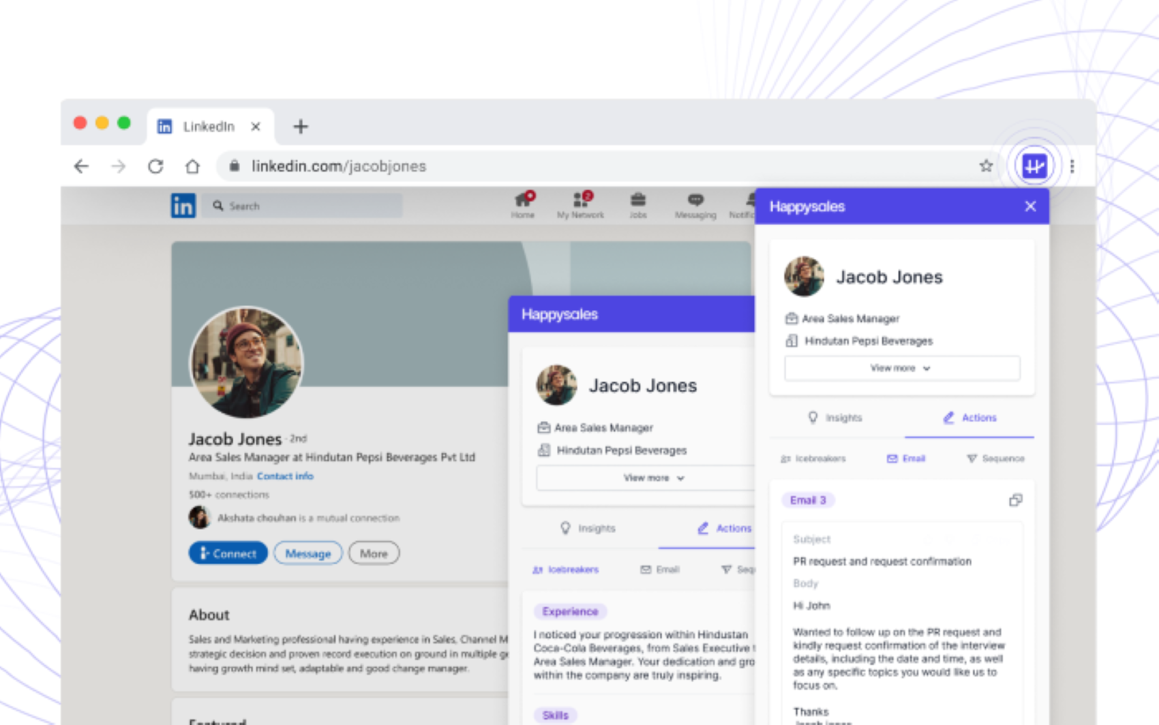Click the Email 3 label chip
Image resolution: width=1159 pixels, height=725 pixels.
pos(808,500)
